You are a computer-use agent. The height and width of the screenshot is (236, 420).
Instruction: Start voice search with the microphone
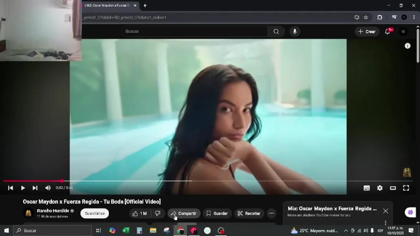coord(295,31)
